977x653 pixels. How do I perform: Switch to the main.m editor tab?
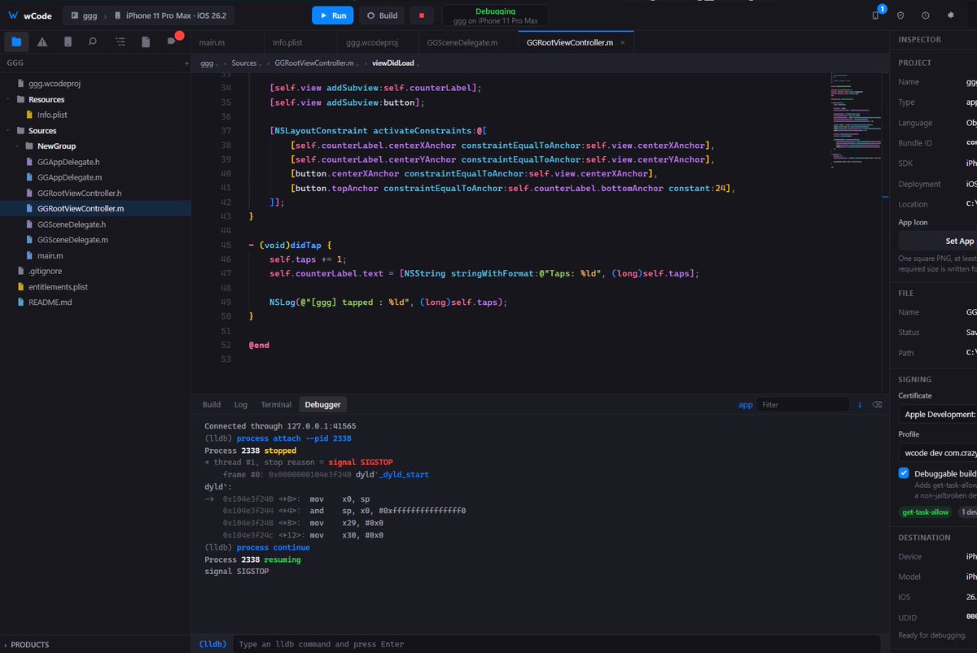pos(228,42)
